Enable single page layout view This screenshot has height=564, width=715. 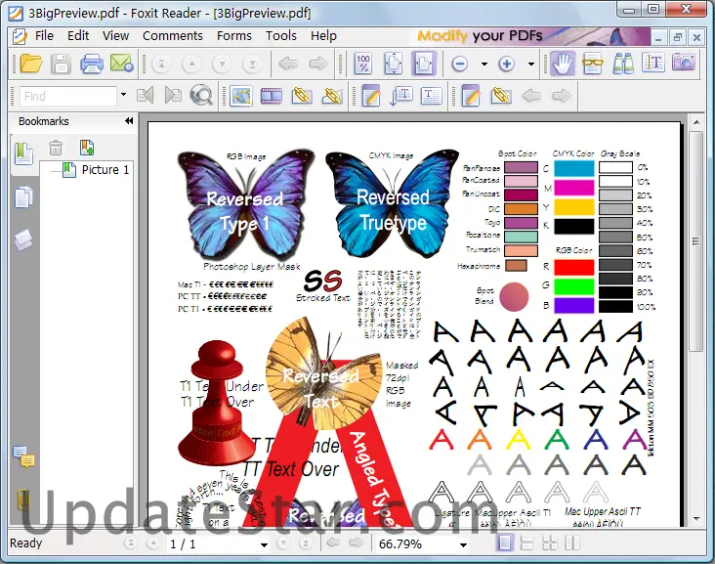pos(505,543)
